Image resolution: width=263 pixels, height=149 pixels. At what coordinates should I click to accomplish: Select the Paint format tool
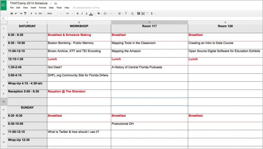coord(25,14)
